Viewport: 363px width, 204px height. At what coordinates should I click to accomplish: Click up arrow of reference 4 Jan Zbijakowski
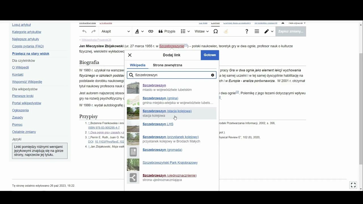click(x=89, y=147)
